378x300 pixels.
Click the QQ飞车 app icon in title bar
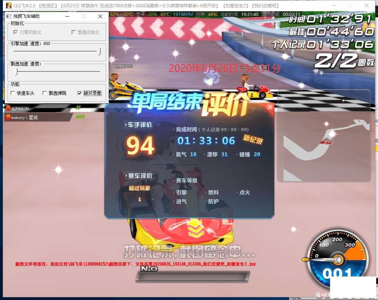(9, 5)
